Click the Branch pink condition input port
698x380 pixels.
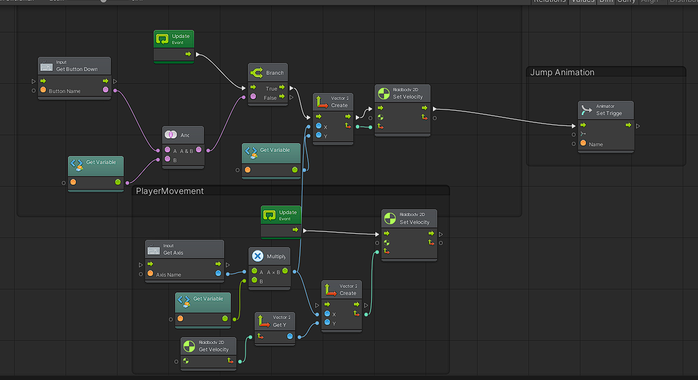[253, 97]
